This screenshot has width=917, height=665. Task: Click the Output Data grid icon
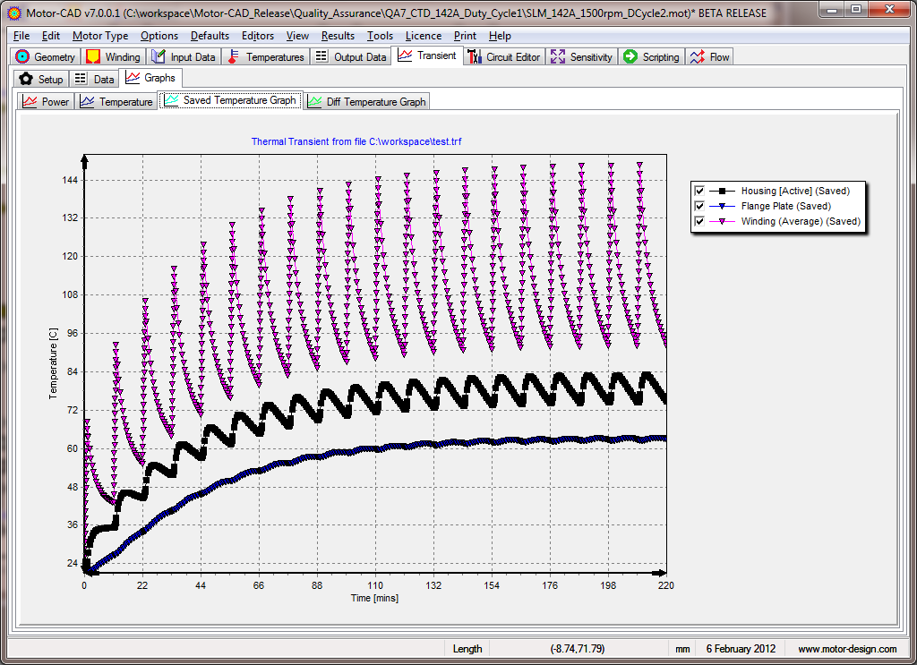click(321, 56)
